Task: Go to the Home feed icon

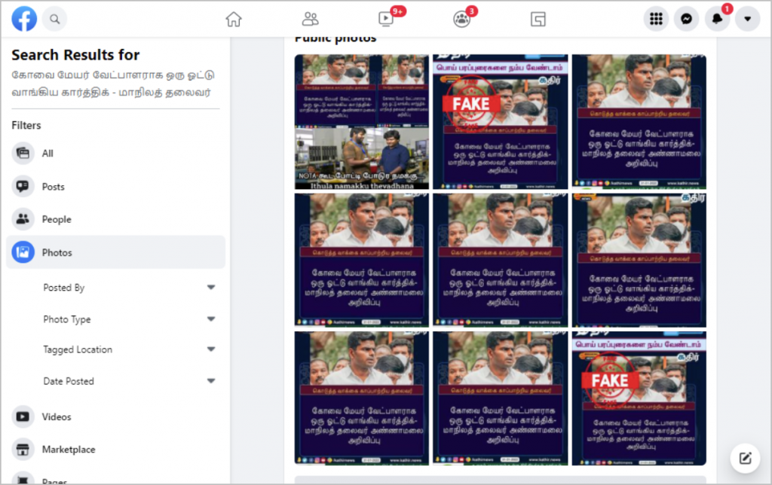Action: [234, 19]
